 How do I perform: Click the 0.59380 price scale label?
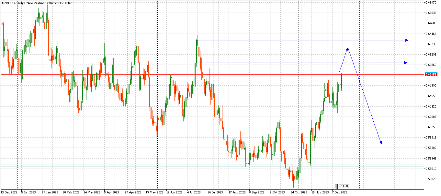(431, 148)
